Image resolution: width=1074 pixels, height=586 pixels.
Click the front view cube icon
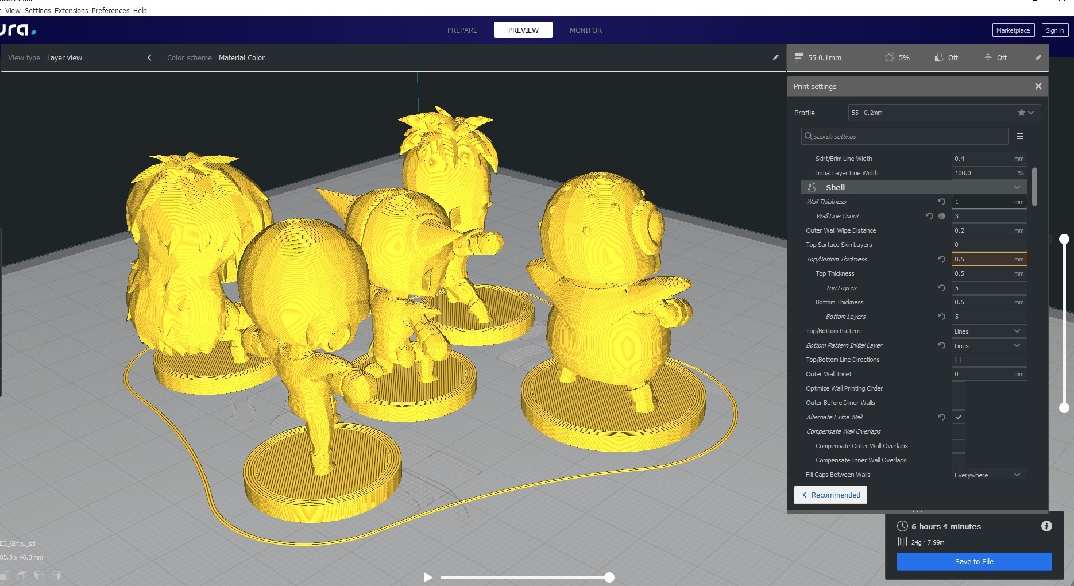pyautogui.click(x=22, y=576)
